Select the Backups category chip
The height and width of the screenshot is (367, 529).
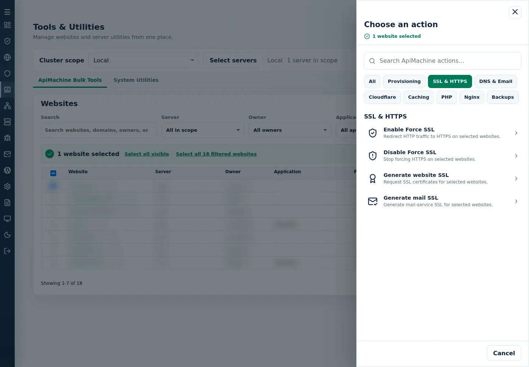click(x=503, y=97)
